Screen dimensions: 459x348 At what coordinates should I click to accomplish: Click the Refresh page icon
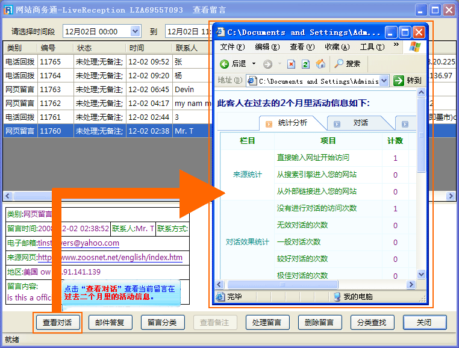[305, 64]
